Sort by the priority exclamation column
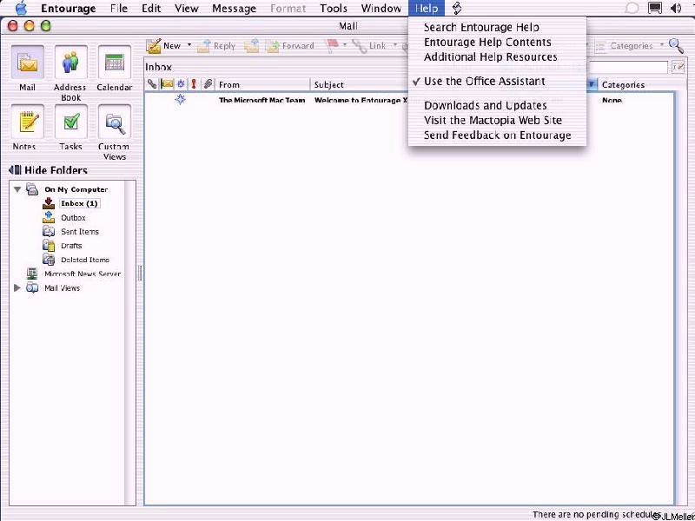This screenshot has height=521, width=695. (x=194, y=83)
